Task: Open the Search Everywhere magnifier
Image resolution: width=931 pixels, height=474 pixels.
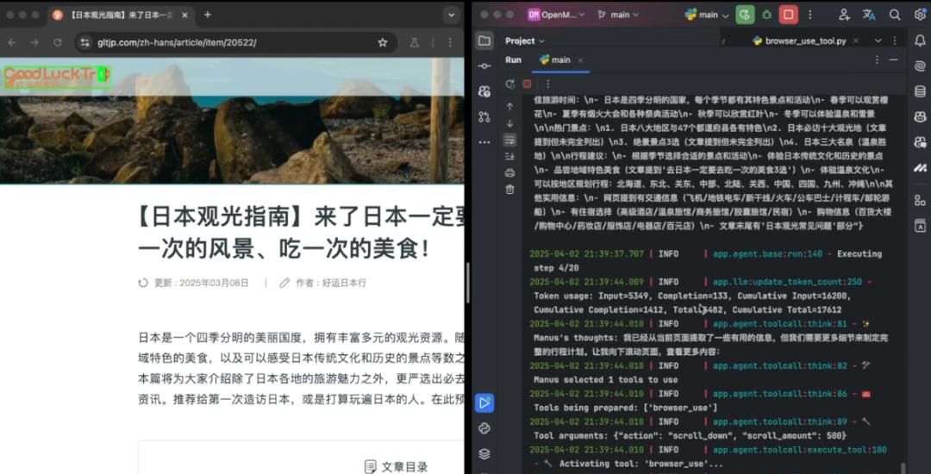Action: (895, 15)
